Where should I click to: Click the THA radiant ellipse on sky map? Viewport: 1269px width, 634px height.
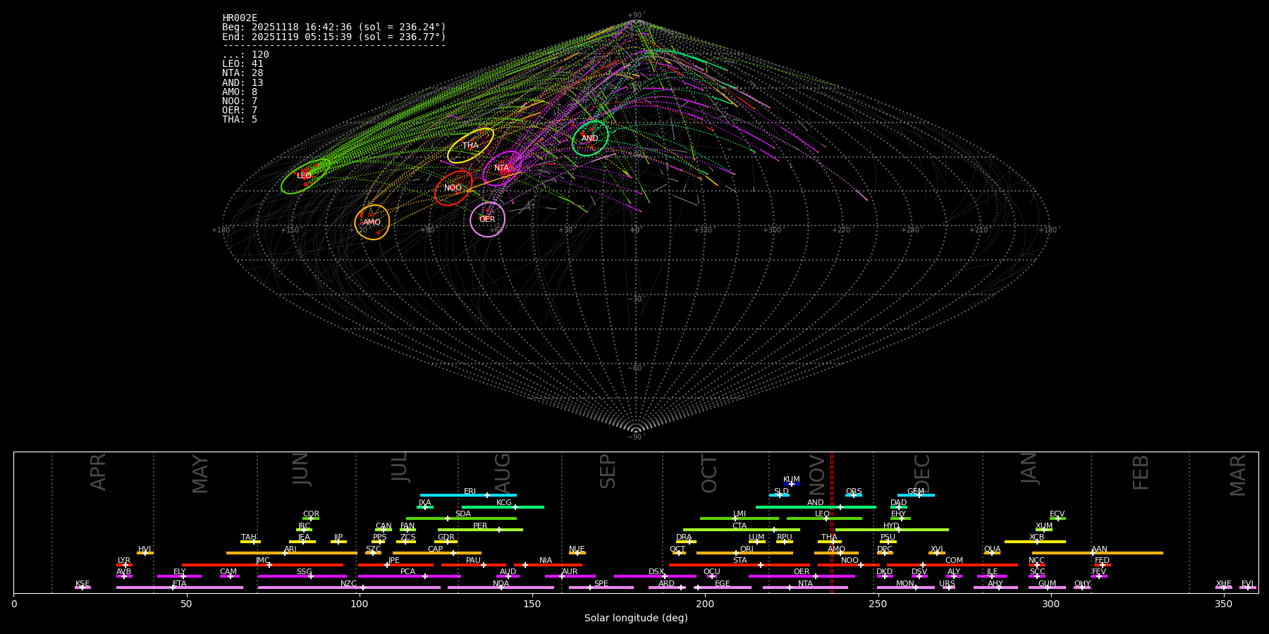pyautogui.click(x=470, y=145)
